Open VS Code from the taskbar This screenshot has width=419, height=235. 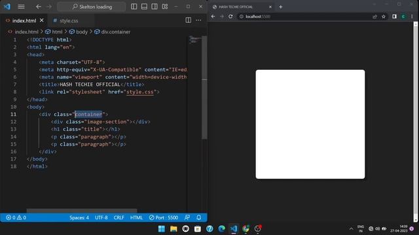(x=234, y=228)
